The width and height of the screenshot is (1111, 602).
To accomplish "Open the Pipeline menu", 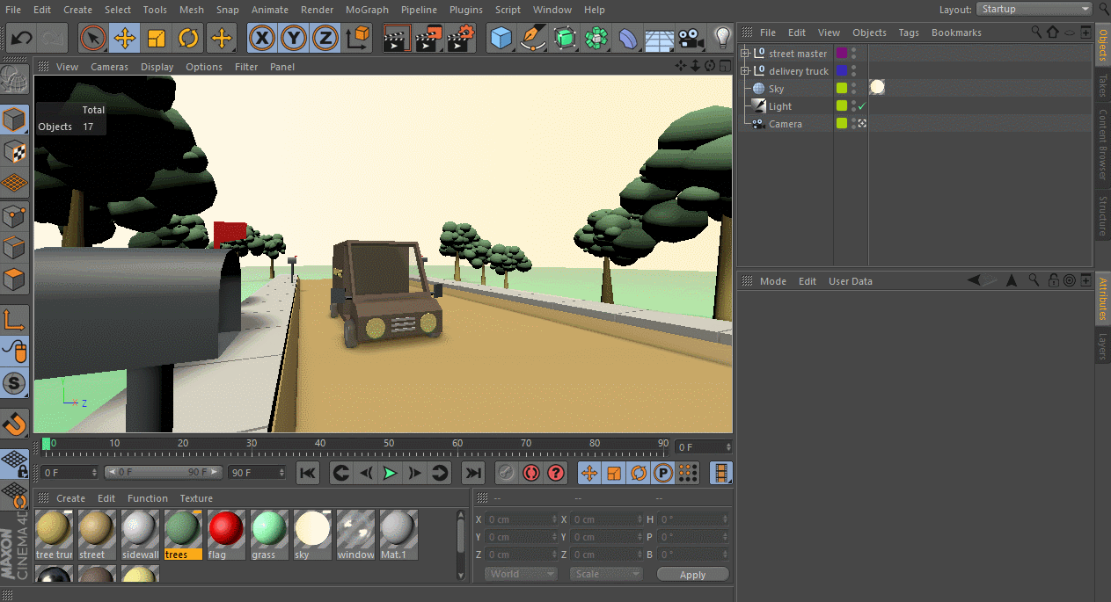I will pos(419,10).
